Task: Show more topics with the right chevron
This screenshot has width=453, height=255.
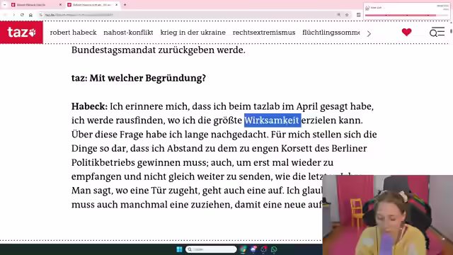Action: [x=369, y=33]
